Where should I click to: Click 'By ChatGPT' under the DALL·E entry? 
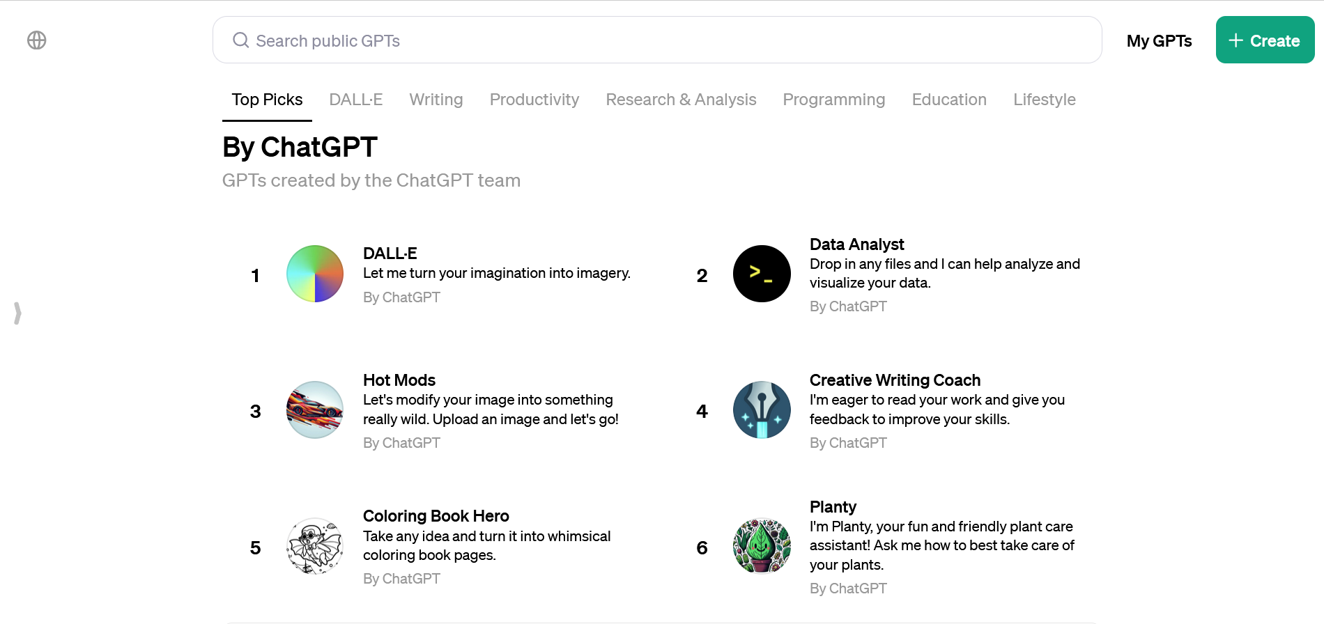pos(401,297)
